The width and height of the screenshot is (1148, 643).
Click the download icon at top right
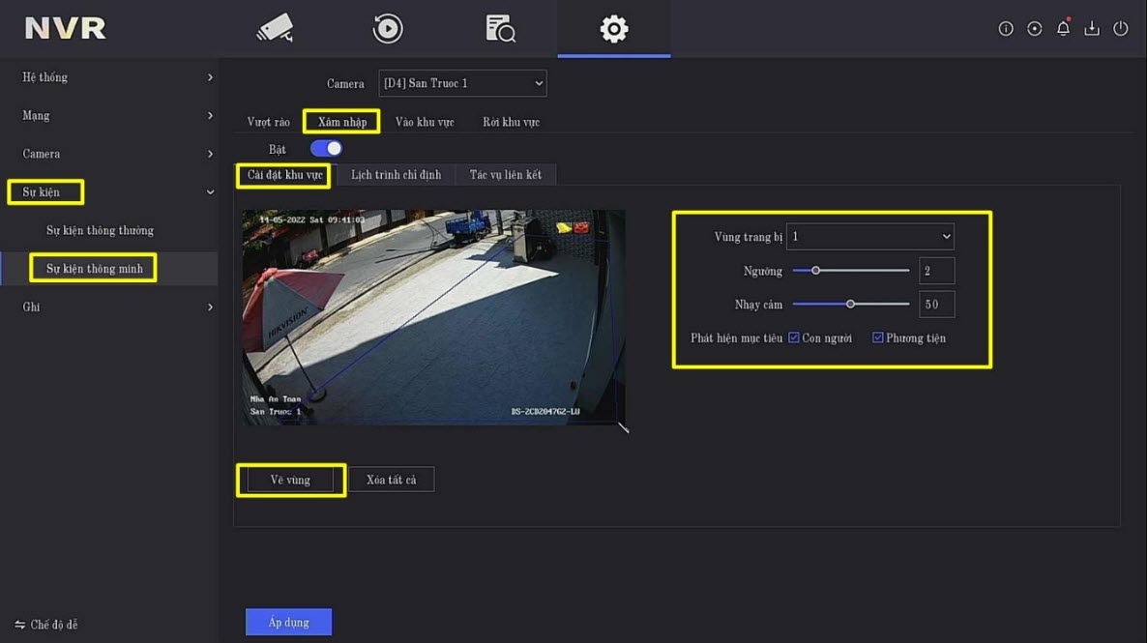click(x=1092, y=29)
